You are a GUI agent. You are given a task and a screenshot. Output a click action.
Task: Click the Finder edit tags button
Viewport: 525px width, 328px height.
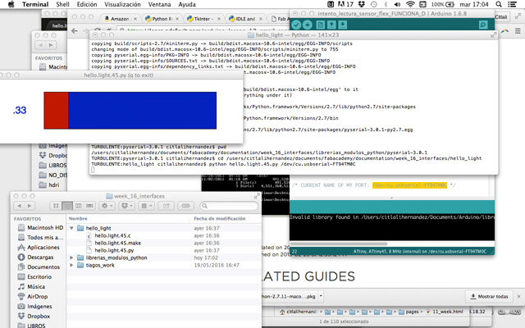[x=186, y=206]
